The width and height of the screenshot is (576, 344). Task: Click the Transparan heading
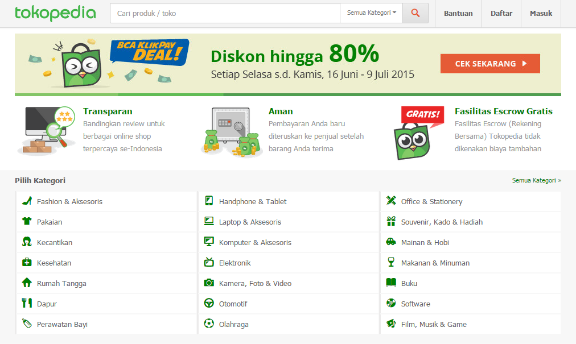(108, 111)
